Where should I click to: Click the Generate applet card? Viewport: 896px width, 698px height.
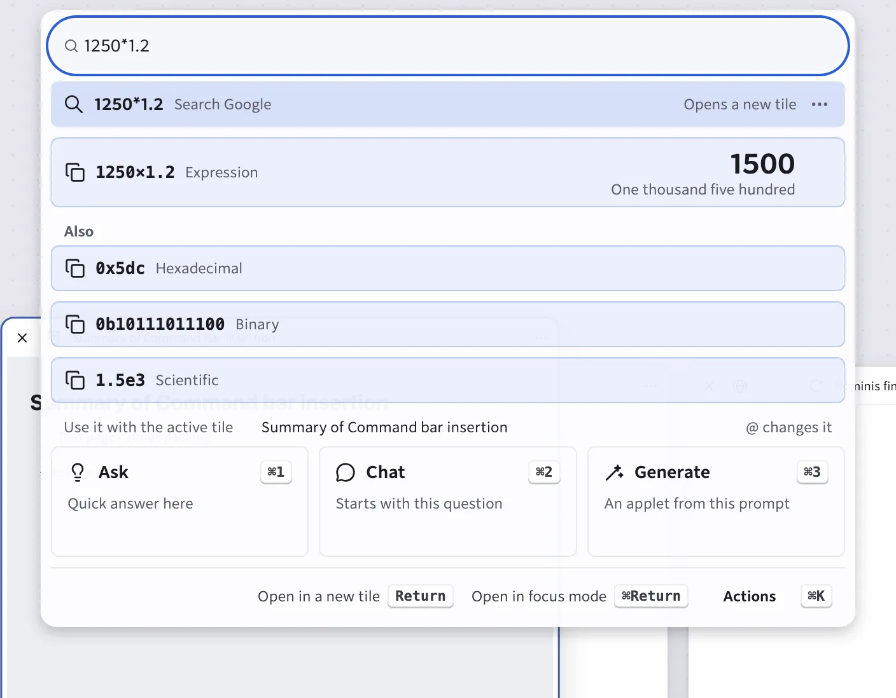[x=716, y=502]
